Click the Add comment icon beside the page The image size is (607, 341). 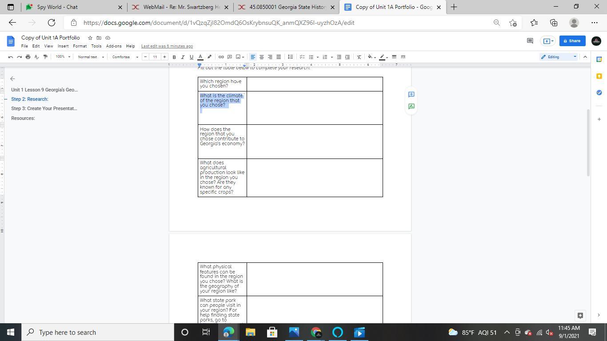point(411,94)
